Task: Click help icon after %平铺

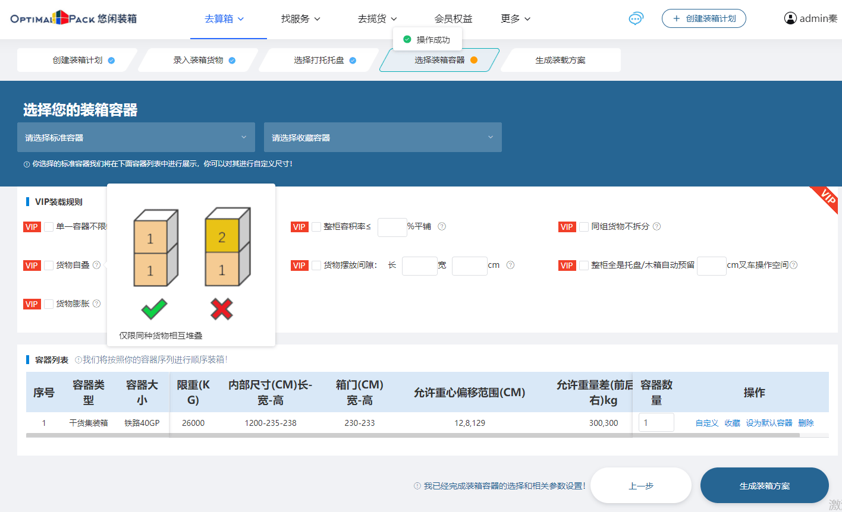Action: pos(442,226)
